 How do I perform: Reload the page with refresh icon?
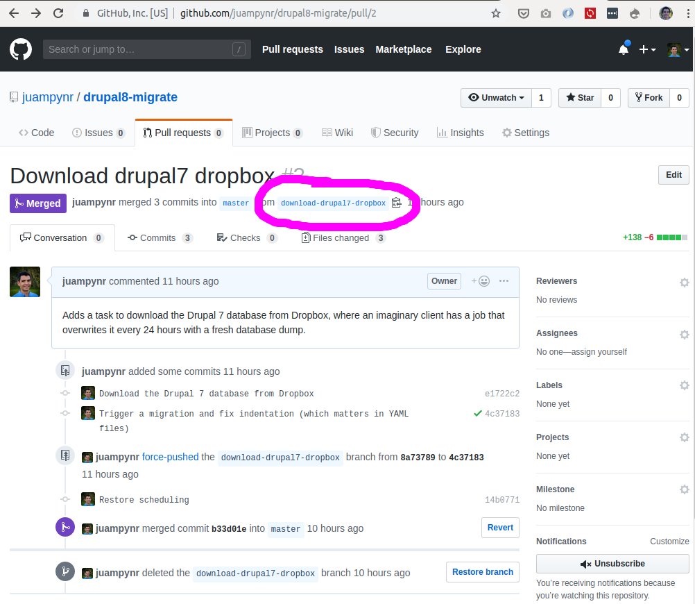tap(58, 13)
